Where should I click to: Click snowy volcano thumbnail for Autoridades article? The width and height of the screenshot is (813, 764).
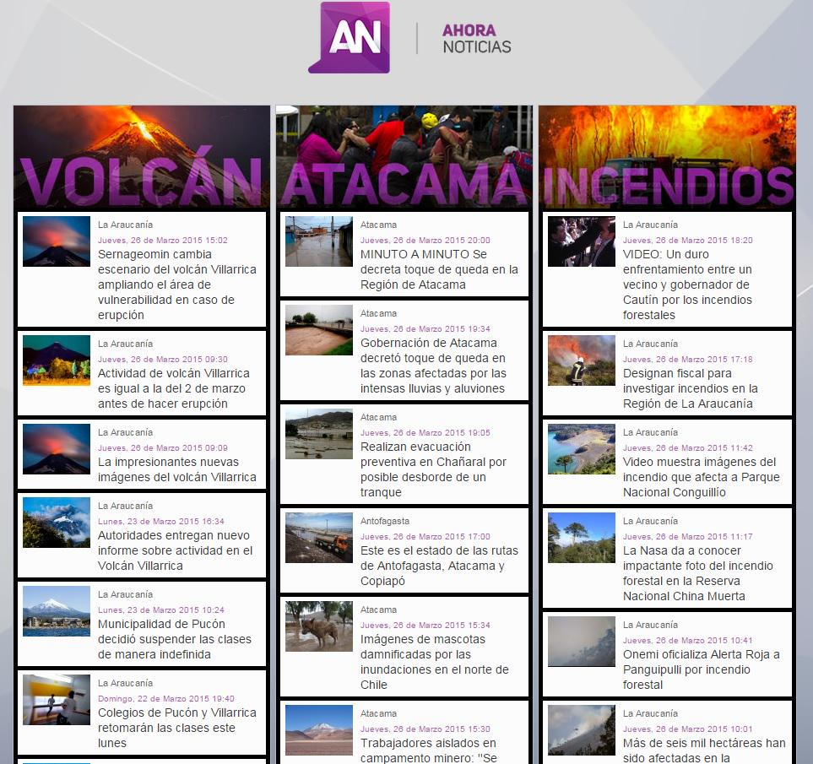[x=57, y=523]
